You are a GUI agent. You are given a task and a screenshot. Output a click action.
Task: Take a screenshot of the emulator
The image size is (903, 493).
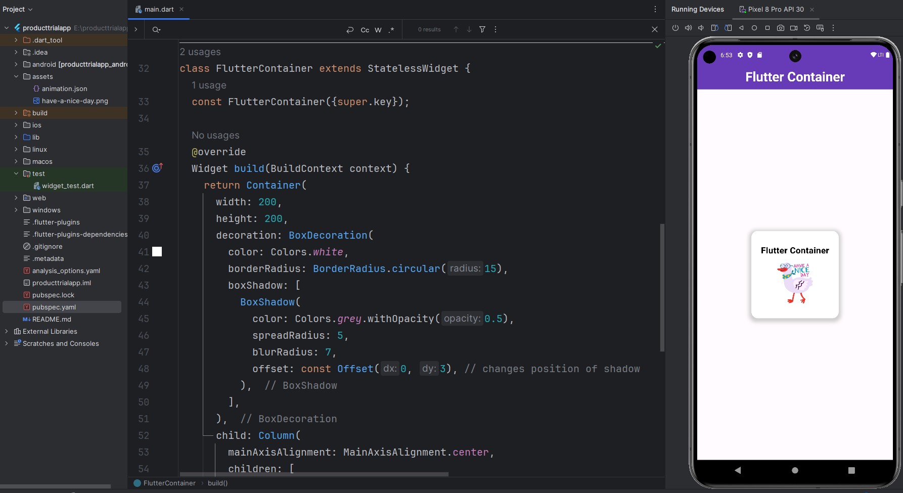pos(781,28)
